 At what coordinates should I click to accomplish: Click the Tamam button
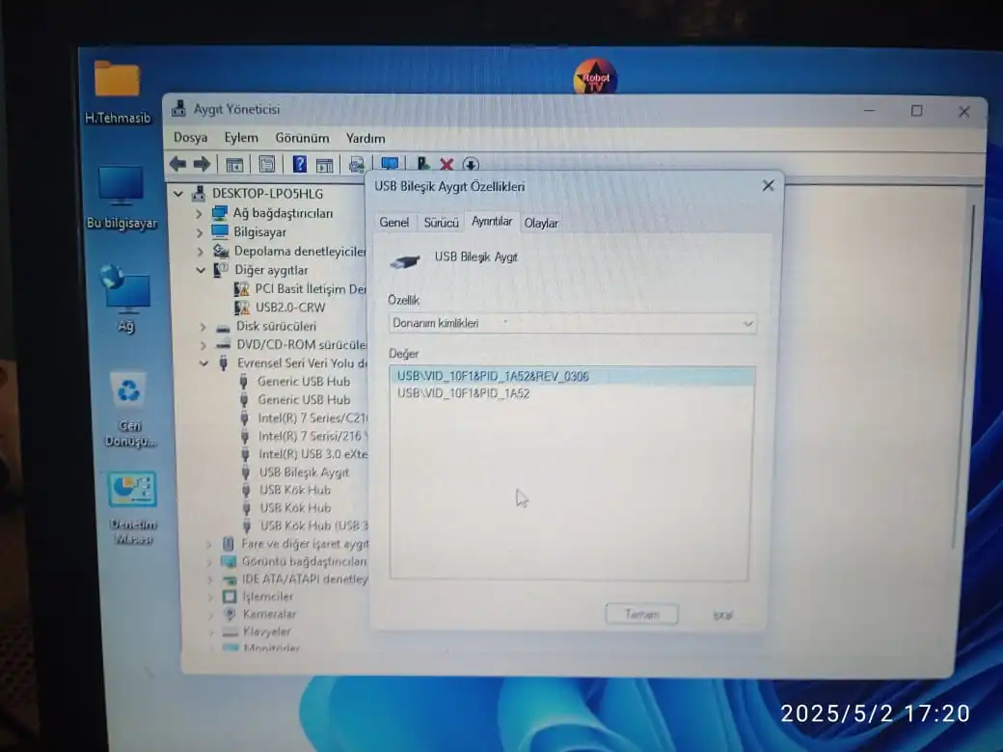(x=641, y=614)
